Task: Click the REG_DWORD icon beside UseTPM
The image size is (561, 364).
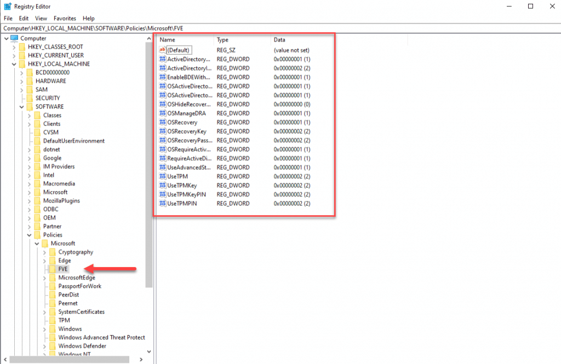Action: click(x=163, y=176)
